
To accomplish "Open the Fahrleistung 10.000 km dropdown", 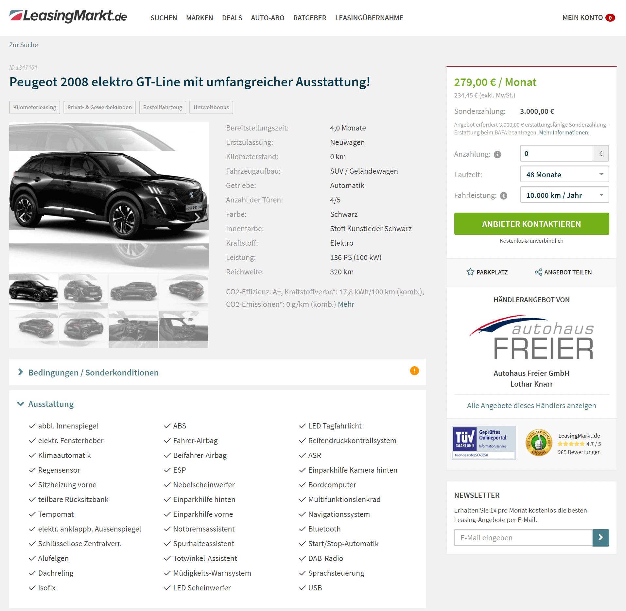I will click(565, 195).
